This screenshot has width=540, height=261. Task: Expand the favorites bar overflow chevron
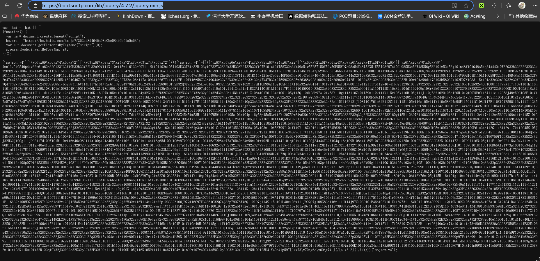pos(498,16)
